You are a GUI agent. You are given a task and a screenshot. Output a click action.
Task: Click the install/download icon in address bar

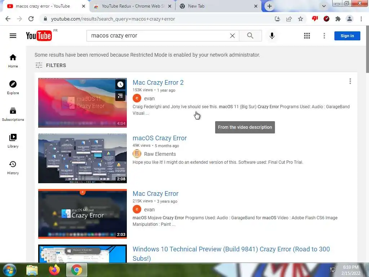[x=277, y=19]
